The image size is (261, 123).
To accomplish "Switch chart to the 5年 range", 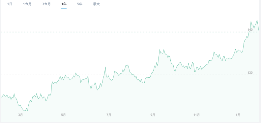I will pyautogui.click(x=80, y=4).
